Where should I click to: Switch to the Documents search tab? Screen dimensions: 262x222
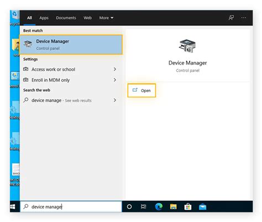pos(66,18)
